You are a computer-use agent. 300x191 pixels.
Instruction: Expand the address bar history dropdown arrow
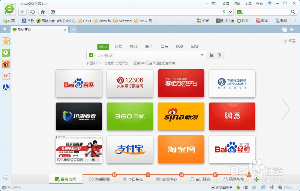(230, 12)
